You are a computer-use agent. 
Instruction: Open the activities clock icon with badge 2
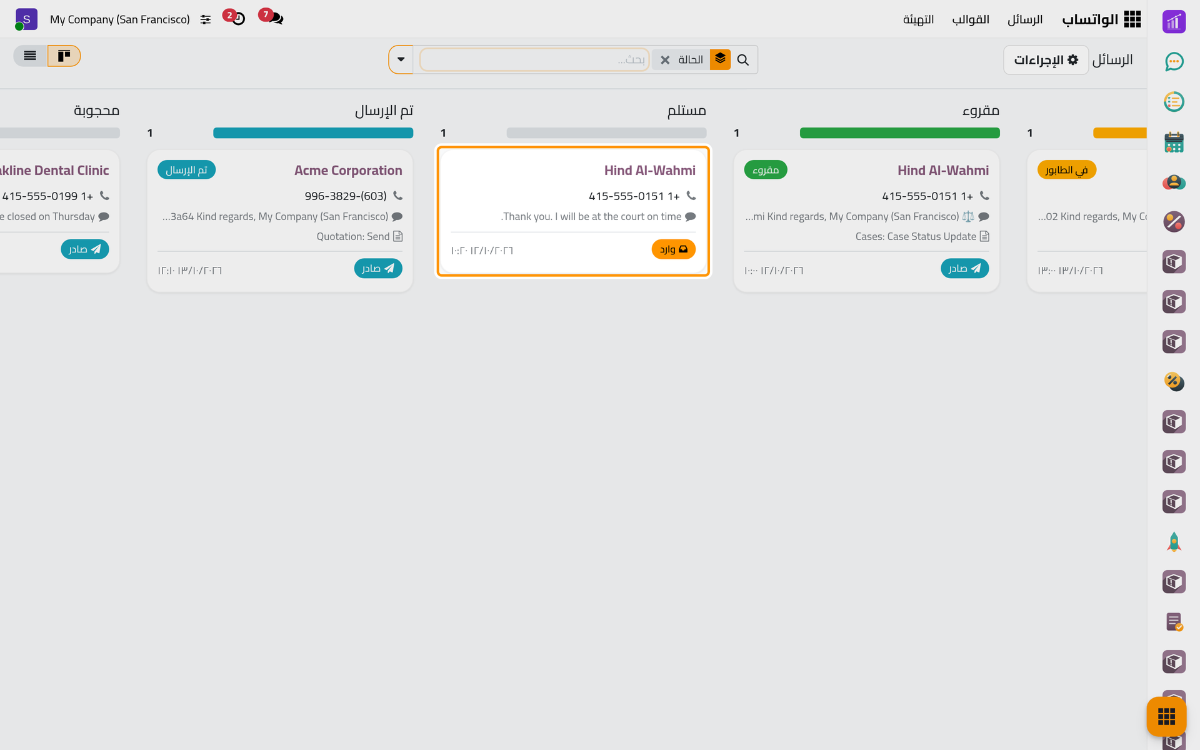click(235, 18)
